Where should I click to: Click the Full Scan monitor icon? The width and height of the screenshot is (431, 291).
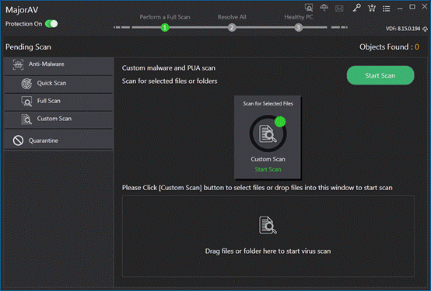(26, 101)
